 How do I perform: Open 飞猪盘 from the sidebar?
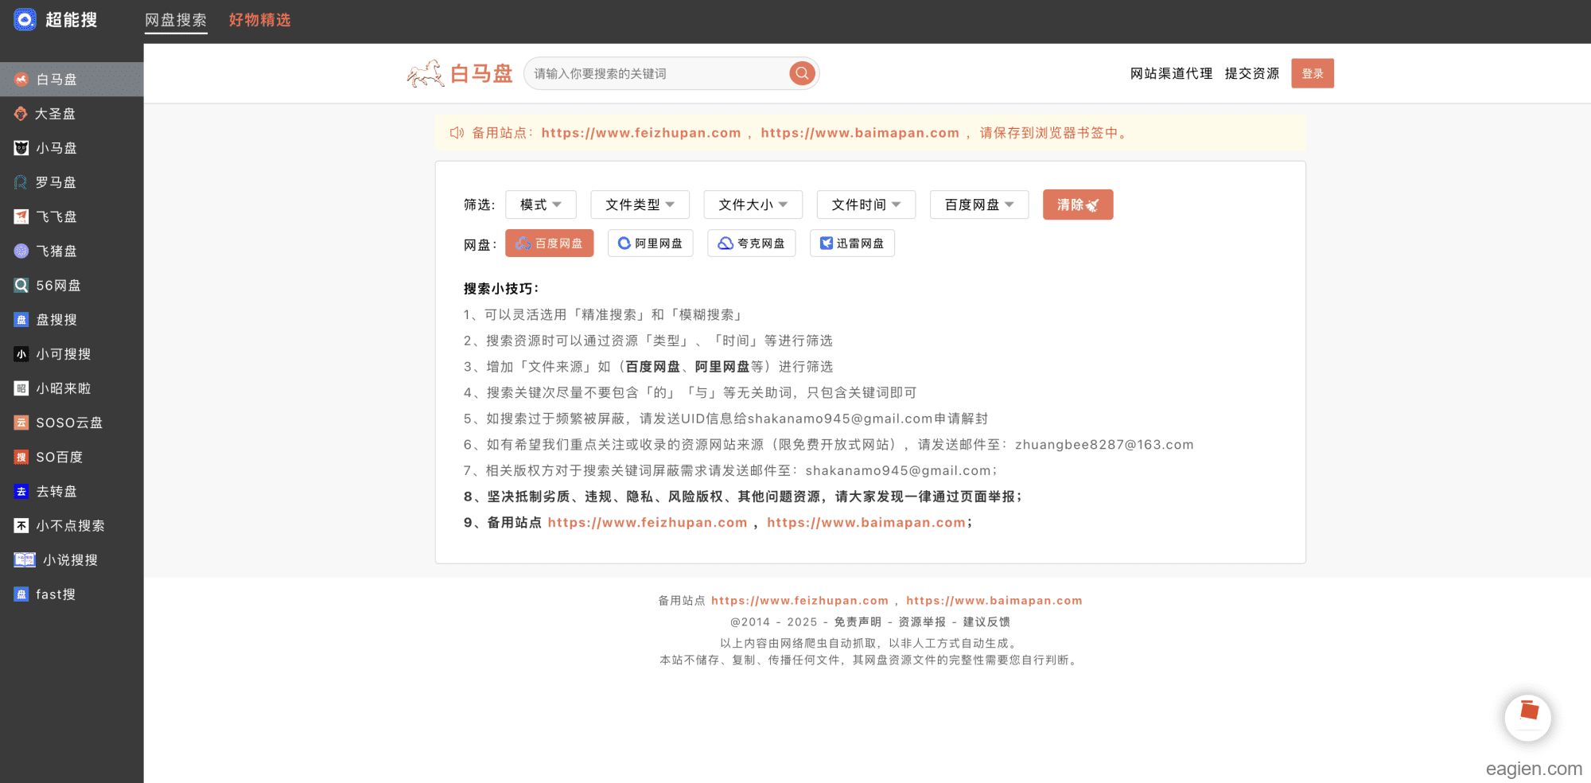[56, 251]
